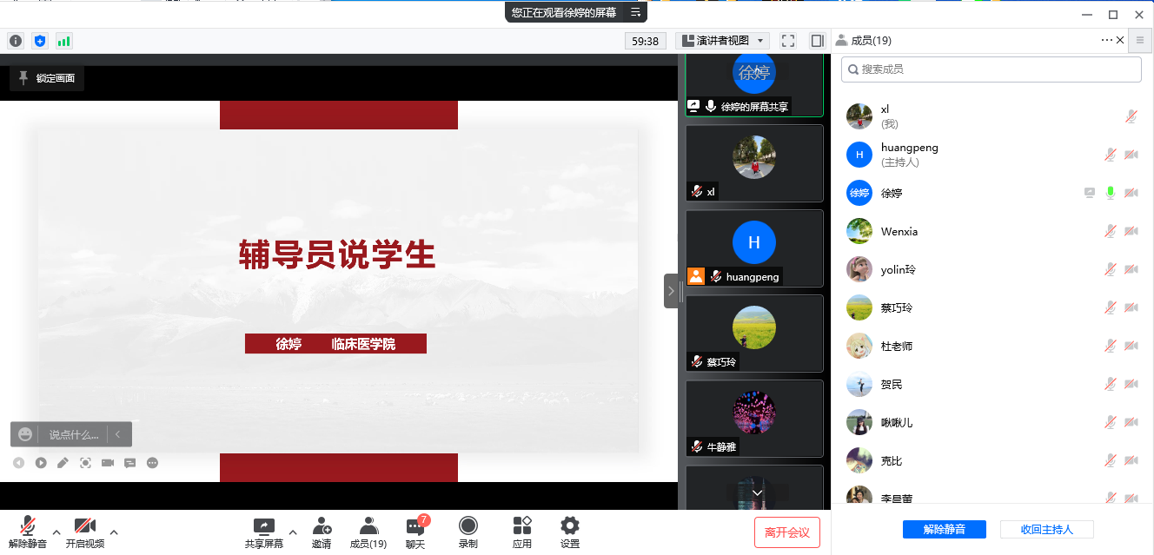Open the members panel hamburger menu

click(1140, 40)
